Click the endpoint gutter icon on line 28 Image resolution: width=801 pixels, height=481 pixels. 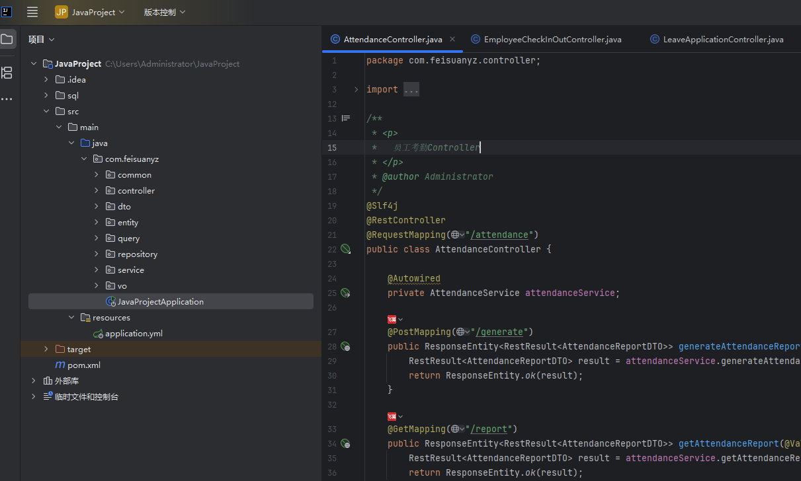coord(345,346)
